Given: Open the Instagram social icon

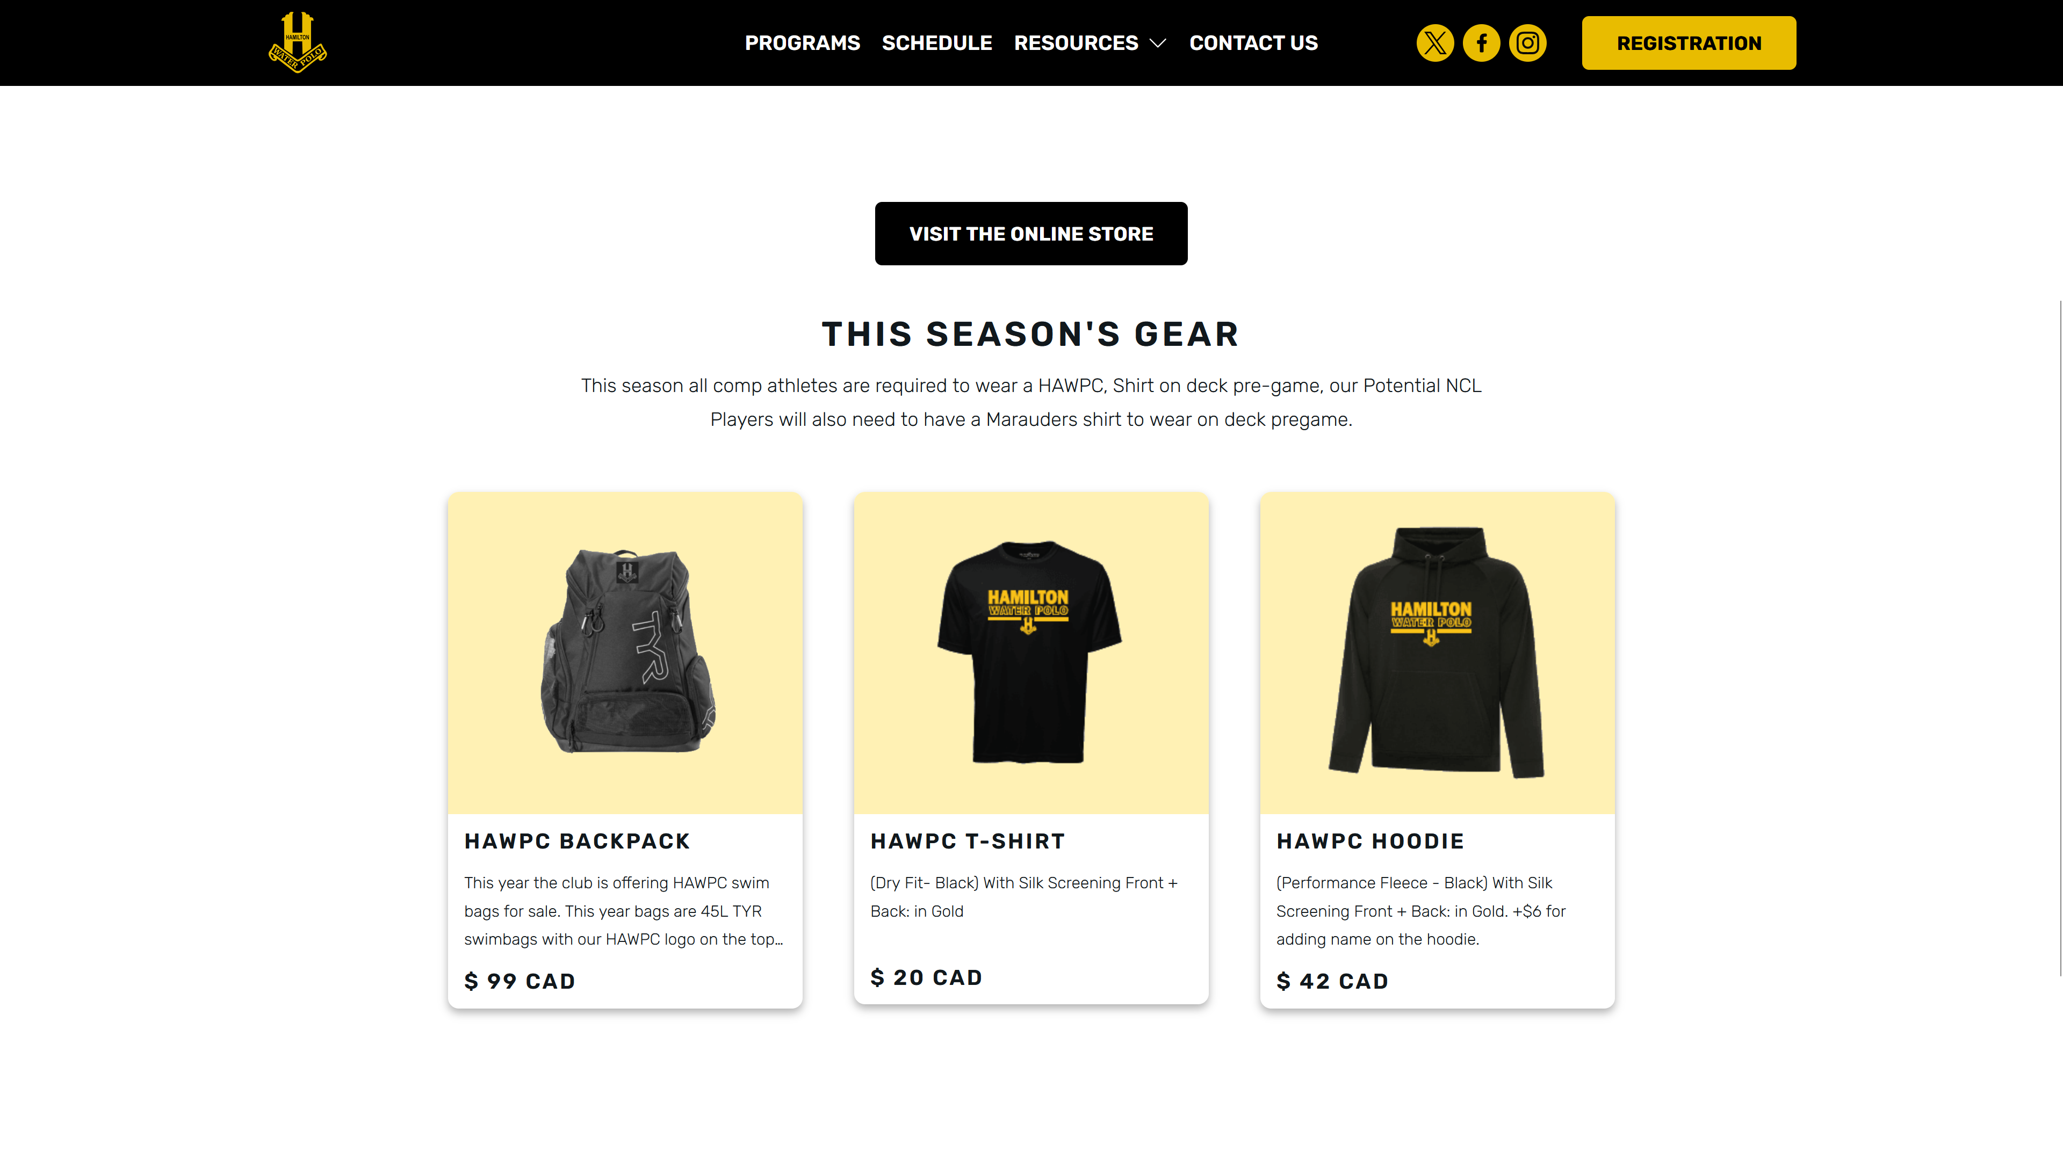Looking at the screenshot, I should click(1528, 43).
